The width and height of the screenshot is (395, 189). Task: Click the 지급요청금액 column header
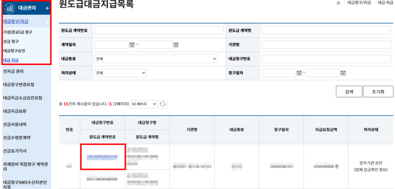click(x=326, y=130)
